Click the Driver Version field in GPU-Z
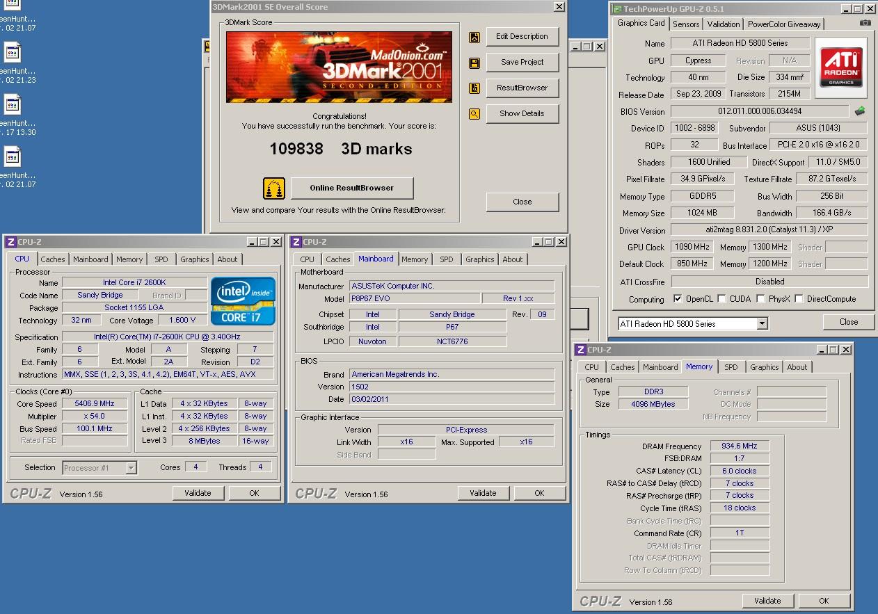The image size is (878, 614). click(769, 230)
